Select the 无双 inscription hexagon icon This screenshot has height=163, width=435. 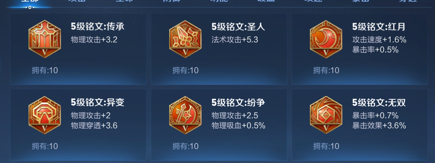coord(326,115)
